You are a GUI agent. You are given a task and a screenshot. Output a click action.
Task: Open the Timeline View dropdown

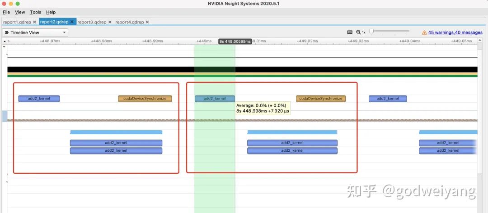point(35,32)
